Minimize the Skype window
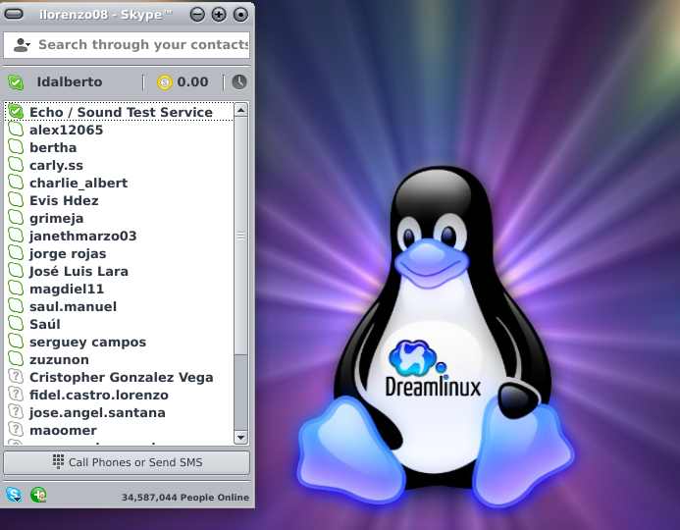 coord(197,15)
